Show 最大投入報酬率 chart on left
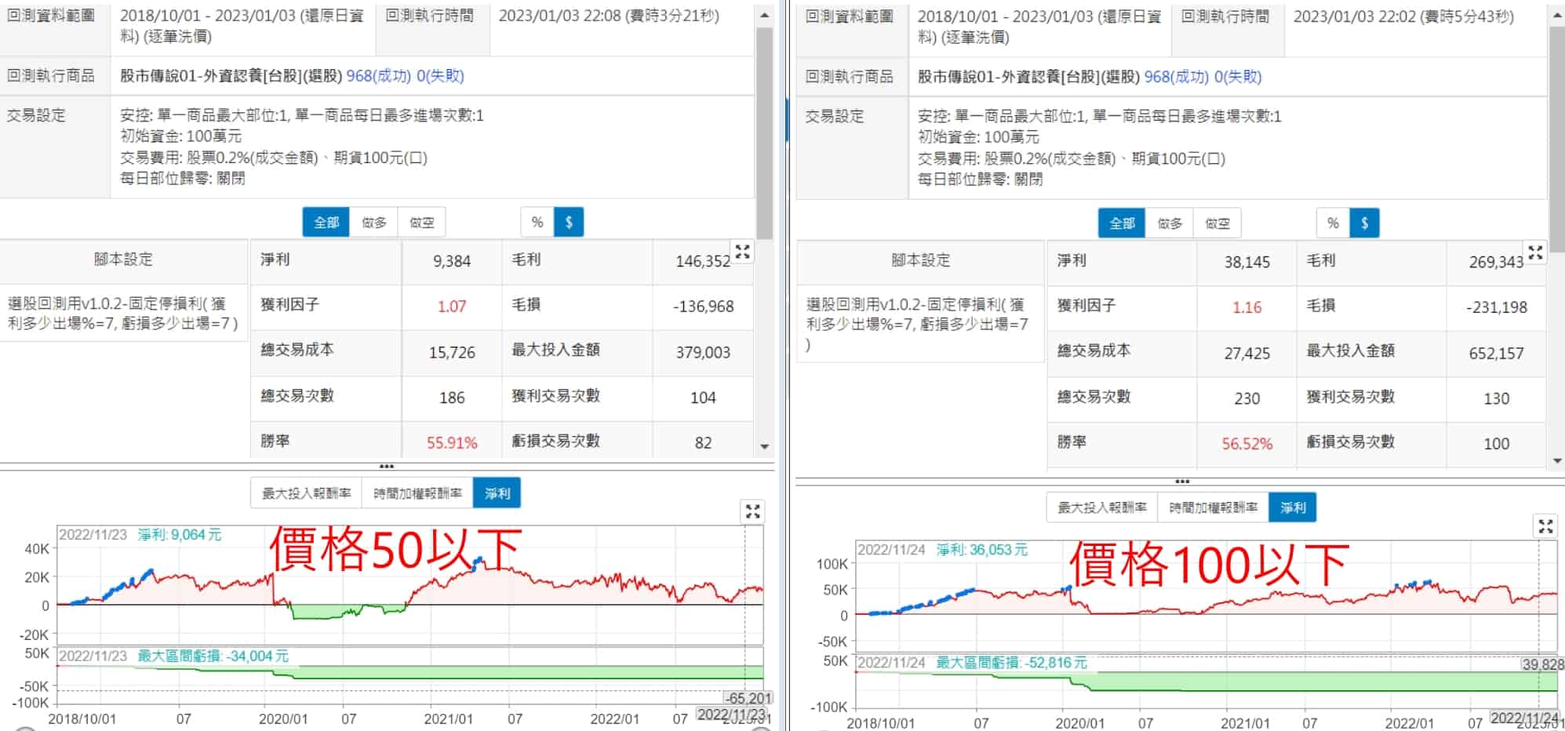Screen dimensions: 1565x731 click(307, 493)
